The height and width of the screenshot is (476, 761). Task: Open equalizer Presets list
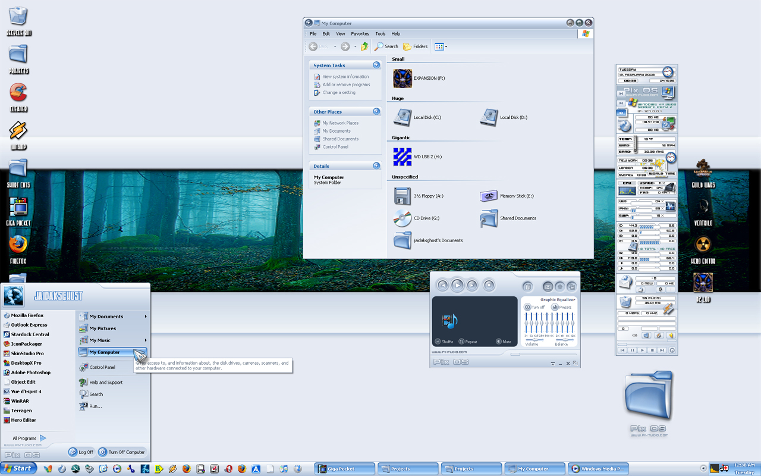pyautogui.click(x=562, y=307)
